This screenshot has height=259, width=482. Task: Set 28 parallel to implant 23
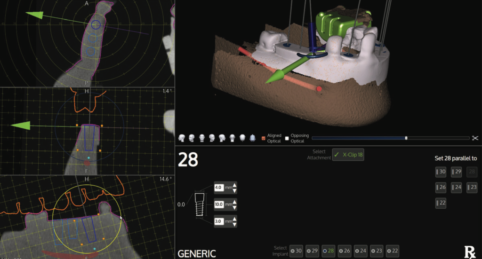[x=472, y=188]
